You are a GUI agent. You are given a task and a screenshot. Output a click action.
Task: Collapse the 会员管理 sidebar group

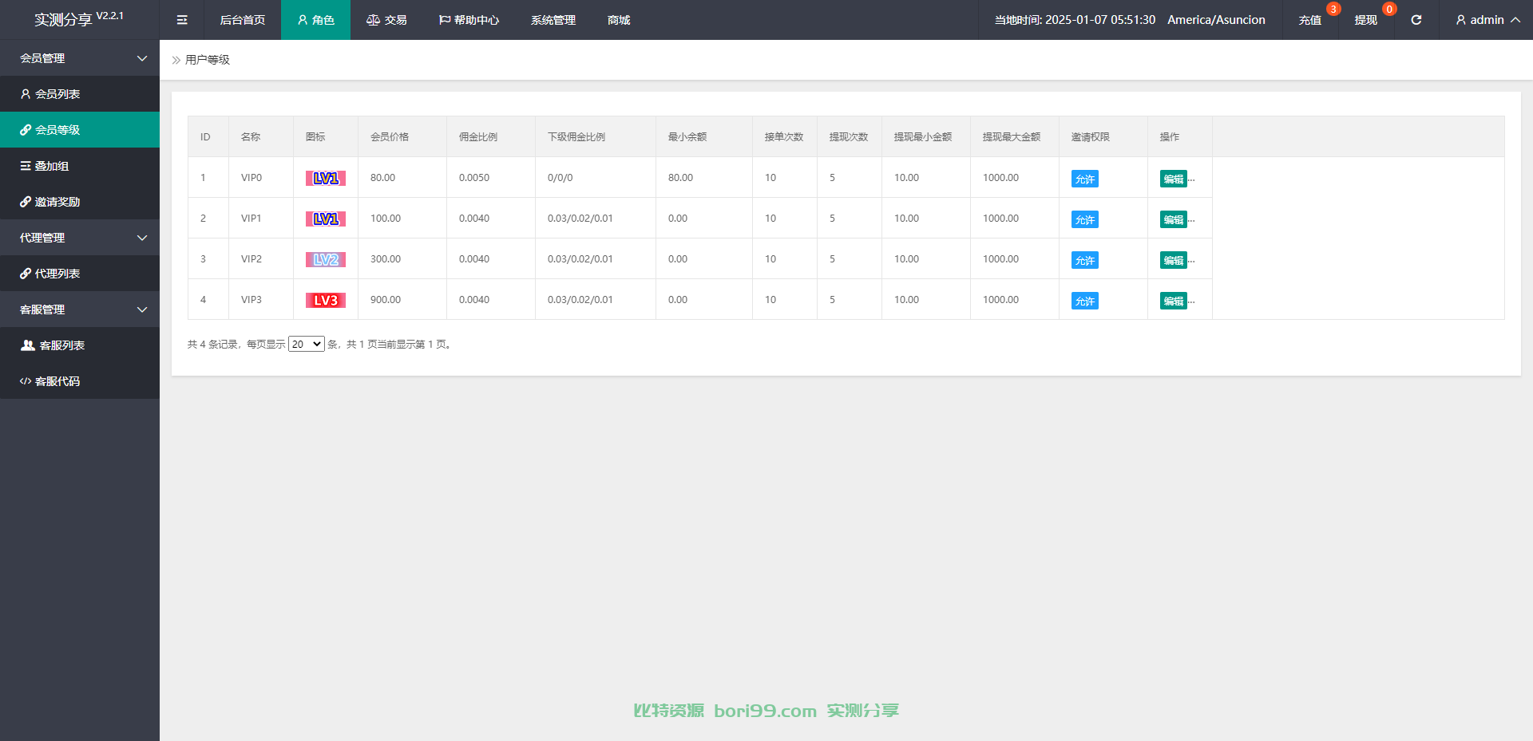(x=80, y=58)
